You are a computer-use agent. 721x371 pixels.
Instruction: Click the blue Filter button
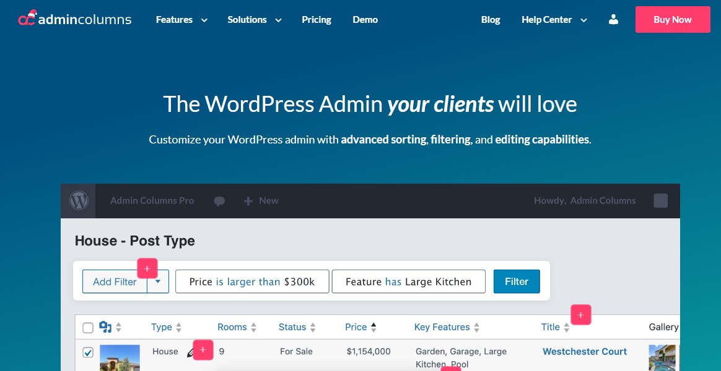tap(517, 281)
